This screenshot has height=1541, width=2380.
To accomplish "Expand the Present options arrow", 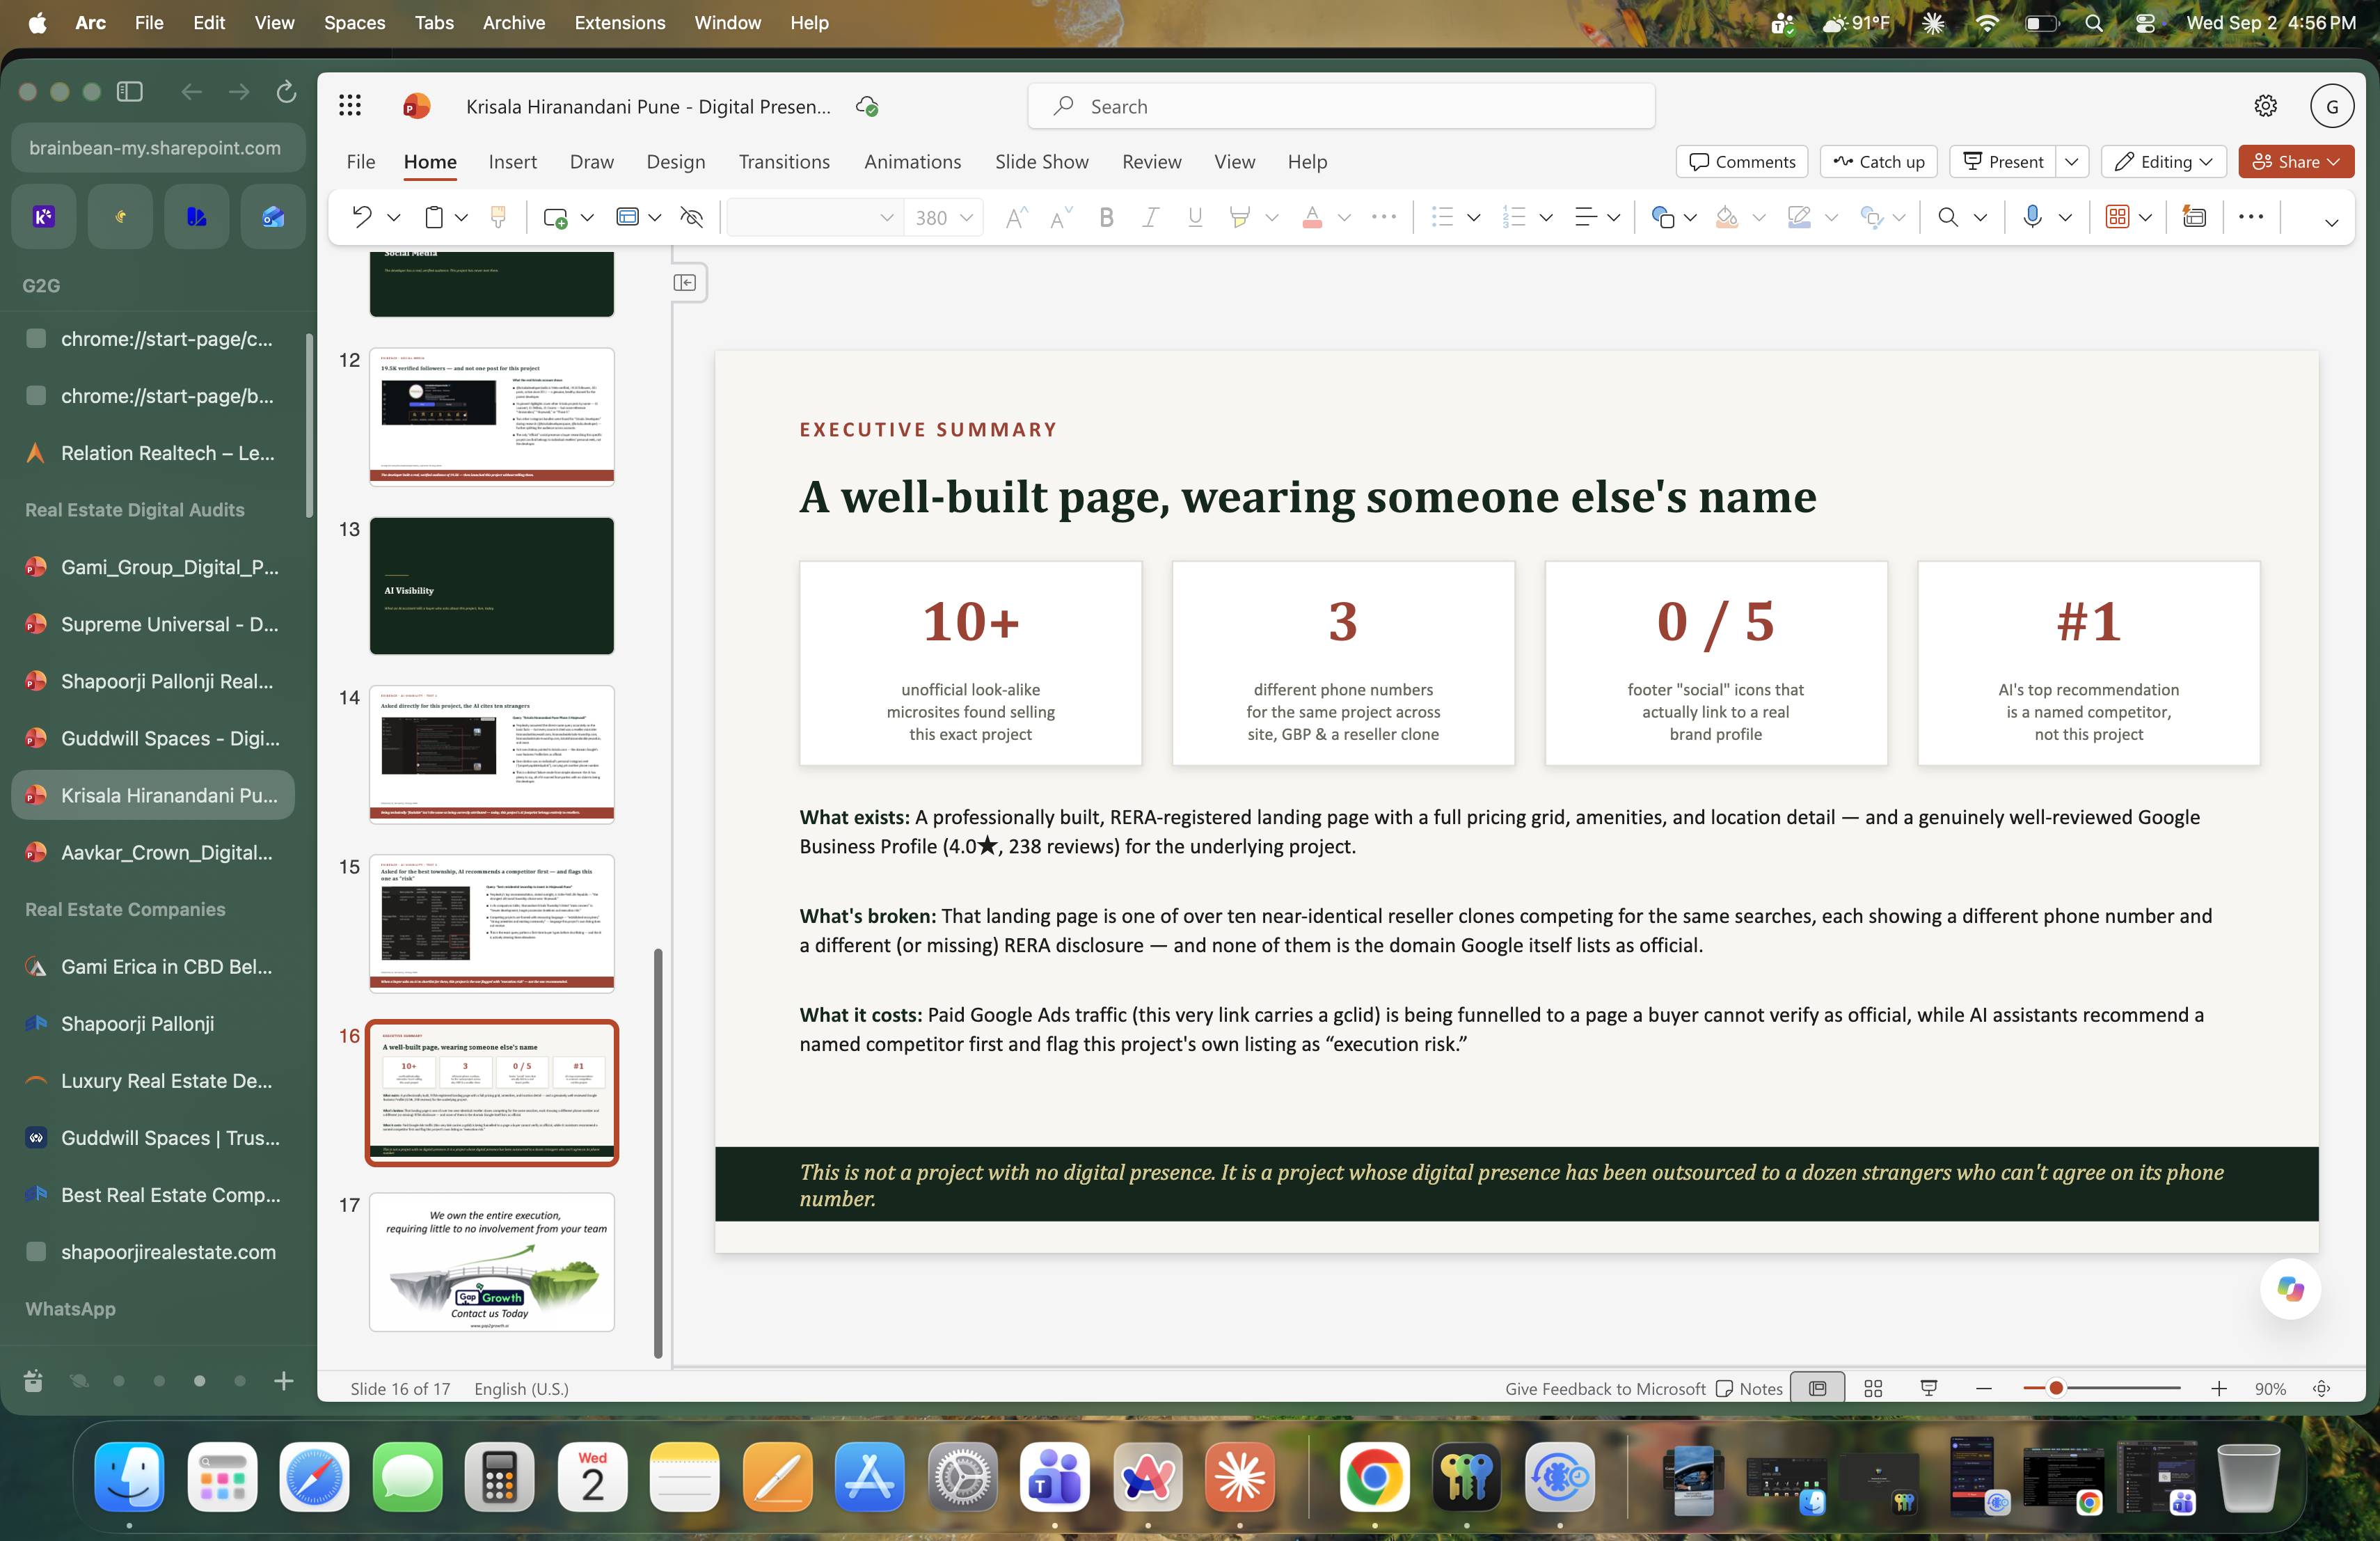I will [2072, 162].
